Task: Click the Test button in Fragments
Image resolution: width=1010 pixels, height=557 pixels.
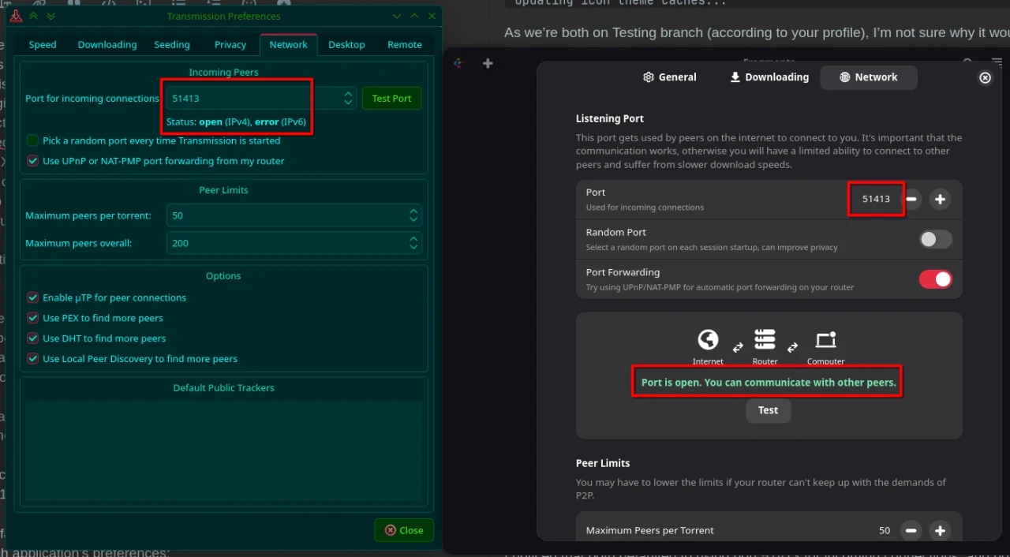Action: click(x=768, y=410)
